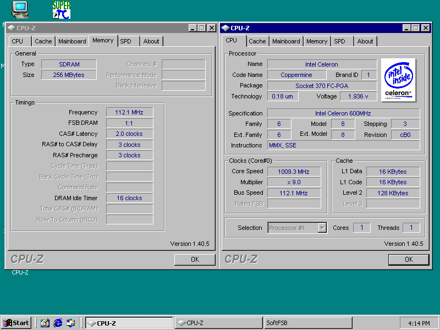The image size is (440, 330).
Task: Click the CAS# Latency 2.0 clocks value
Action: [x=129, y=134]
